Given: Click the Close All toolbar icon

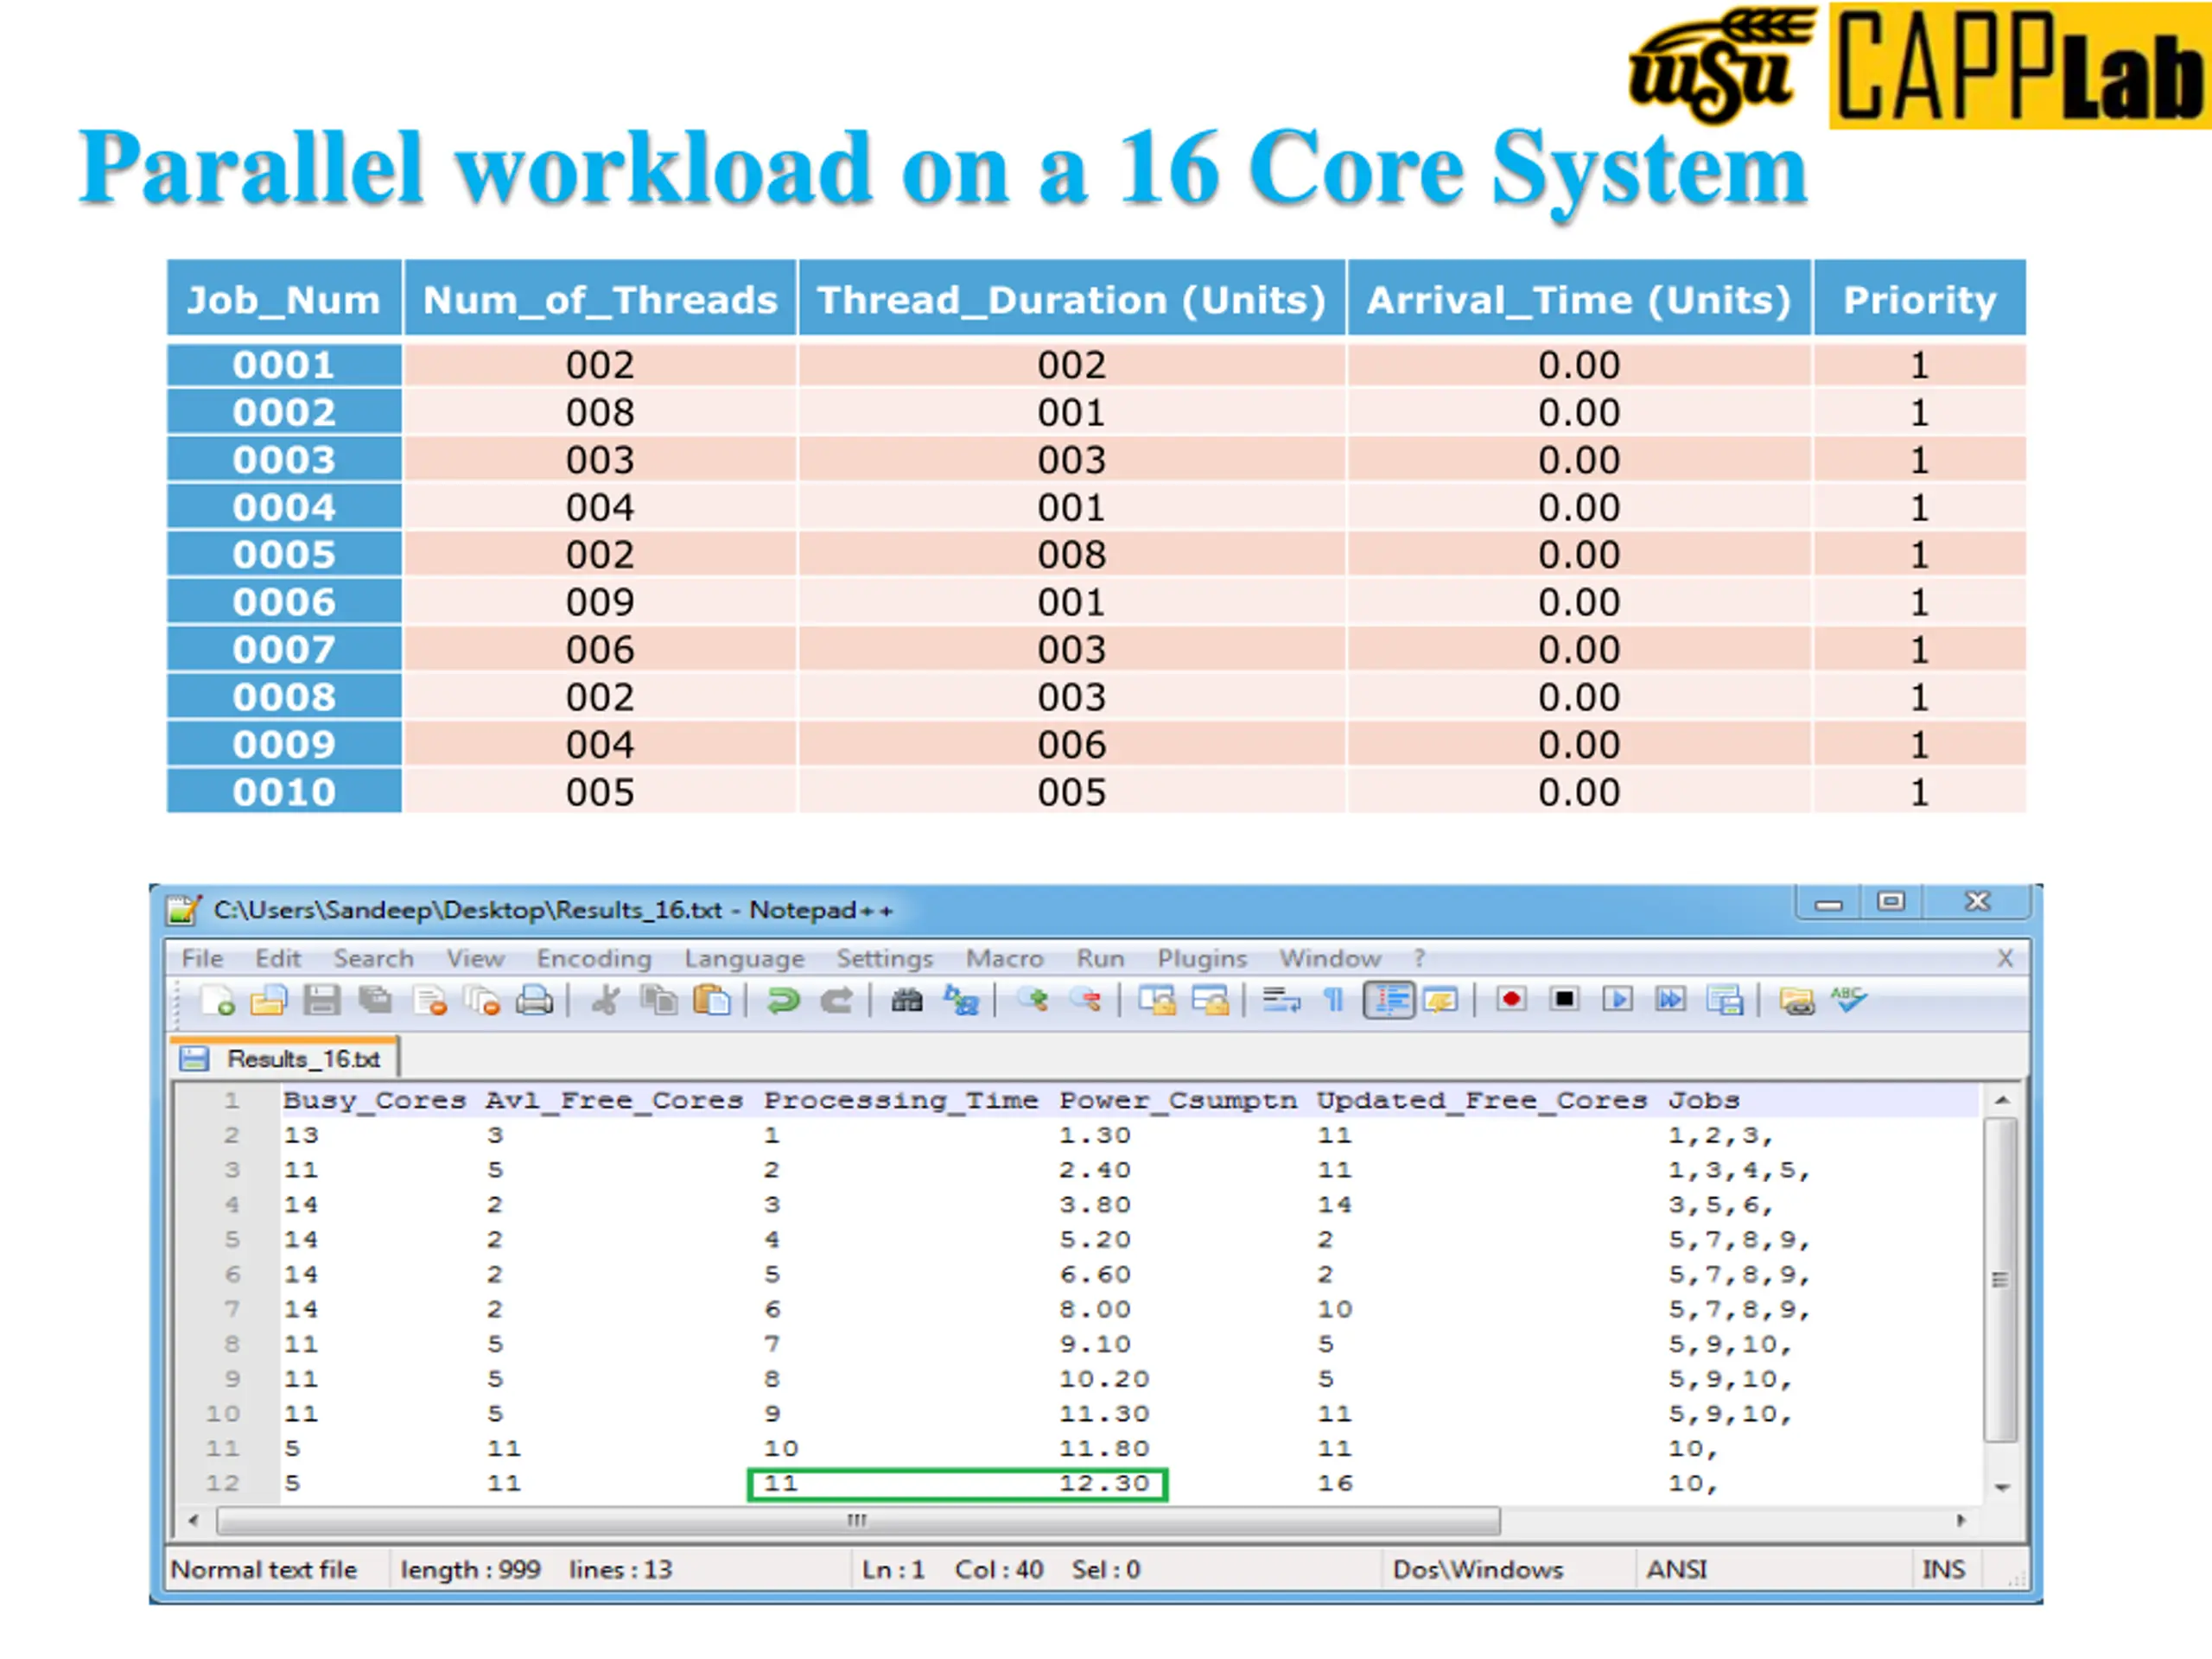Looking at the screenshot, I should pos(482,1000).
